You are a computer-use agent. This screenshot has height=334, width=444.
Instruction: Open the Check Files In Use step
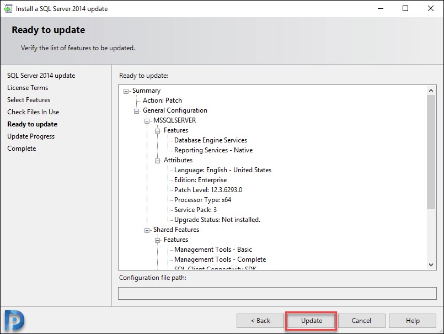(33, 112)
